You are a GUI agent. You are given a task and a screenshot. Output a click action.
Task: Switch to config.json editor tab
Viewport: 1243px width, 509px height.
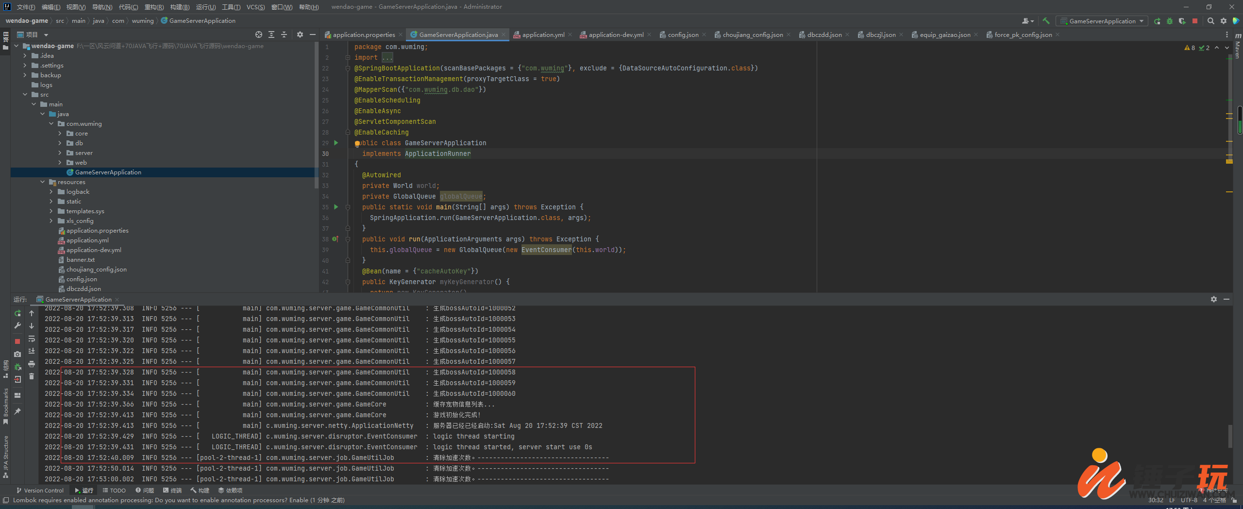tap(683, 34)
